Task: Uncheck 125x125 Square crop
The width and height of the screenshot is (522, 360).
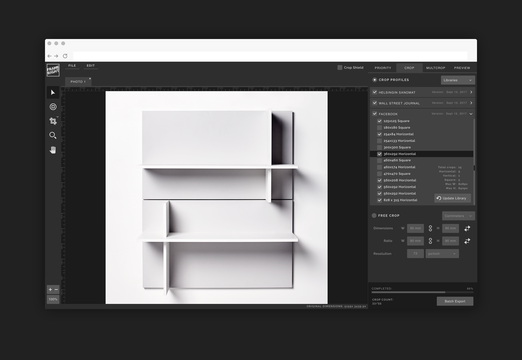Action: click(379, 121)
